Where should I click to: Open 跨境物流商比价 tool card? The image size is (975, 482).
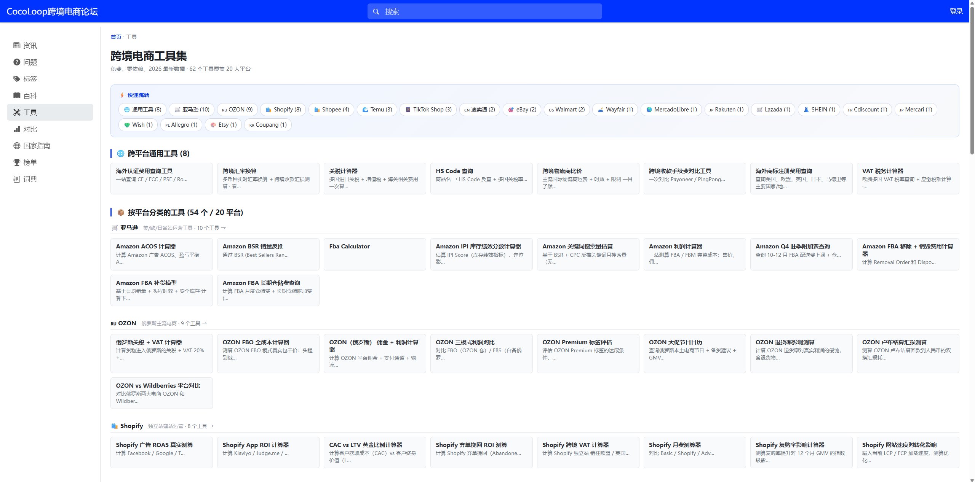click(588, 178)
